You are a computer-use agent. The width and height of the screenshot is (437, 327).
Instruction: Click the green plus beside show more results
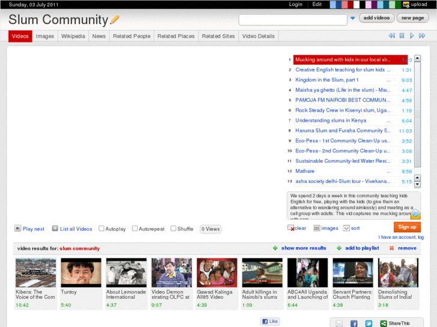click(275, 248)
